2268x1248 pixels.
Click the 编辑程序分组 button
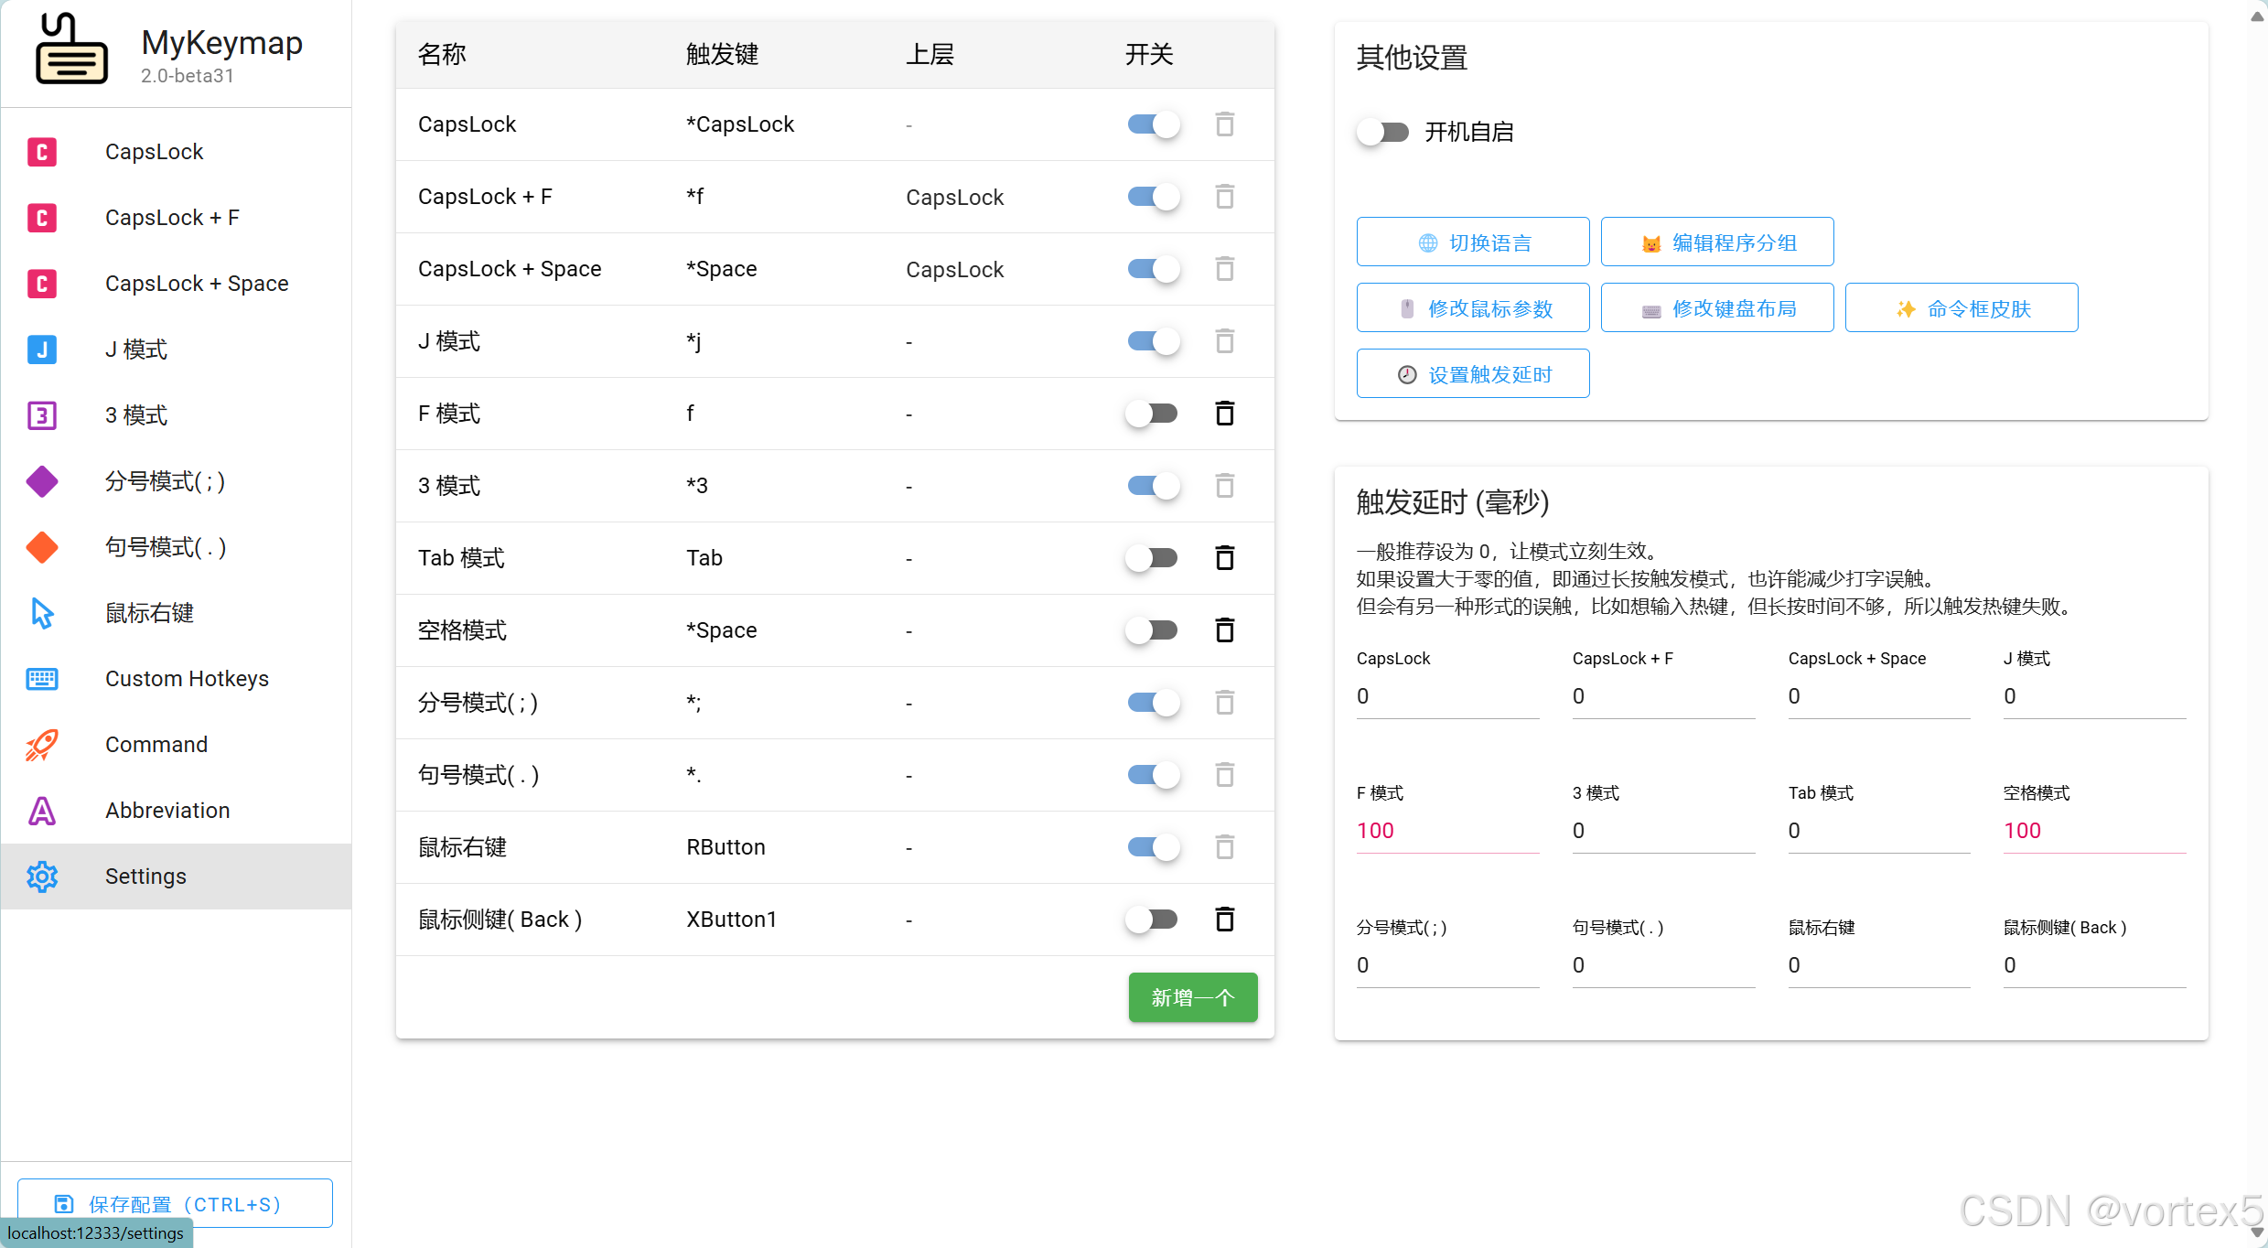point(1717,242)
